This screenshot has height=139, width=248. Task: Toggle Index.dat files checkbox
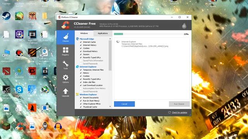pyautogui.click(x=81, y=82)
